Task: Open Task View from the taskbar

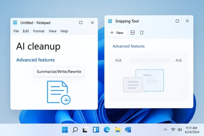Action: pyautogui.click(x=85, y=130)
